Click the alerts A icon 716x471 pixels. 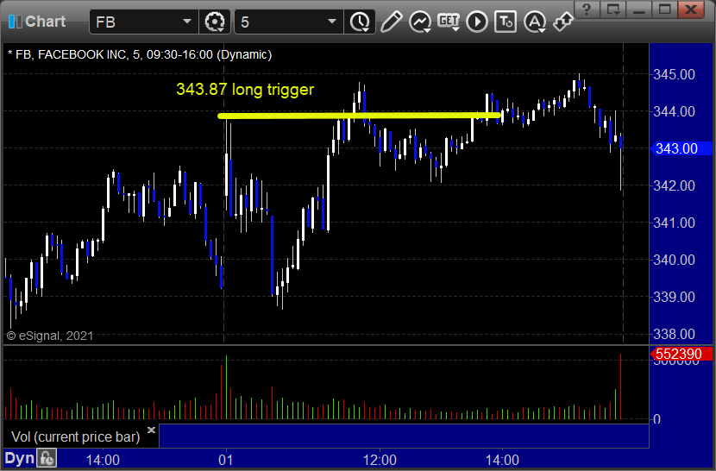tap(535, 22)
